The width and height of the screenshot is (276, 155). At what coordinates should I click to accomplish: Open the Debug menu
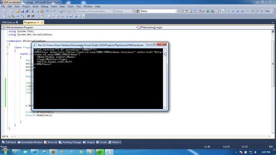(x=44, y=6)
